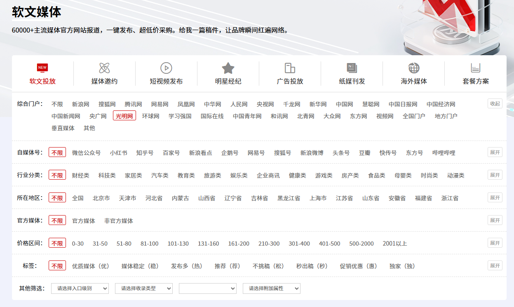Open the 请选择收录类型 dropdown
Viewport: 514px width, 307px height.
tap(143, 288)
